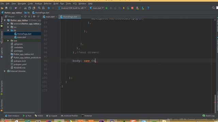The width and height of the screenshot is (218, 122).
Task: Switch to the main.dart editor tab
Action: click(x=50, y=17)
